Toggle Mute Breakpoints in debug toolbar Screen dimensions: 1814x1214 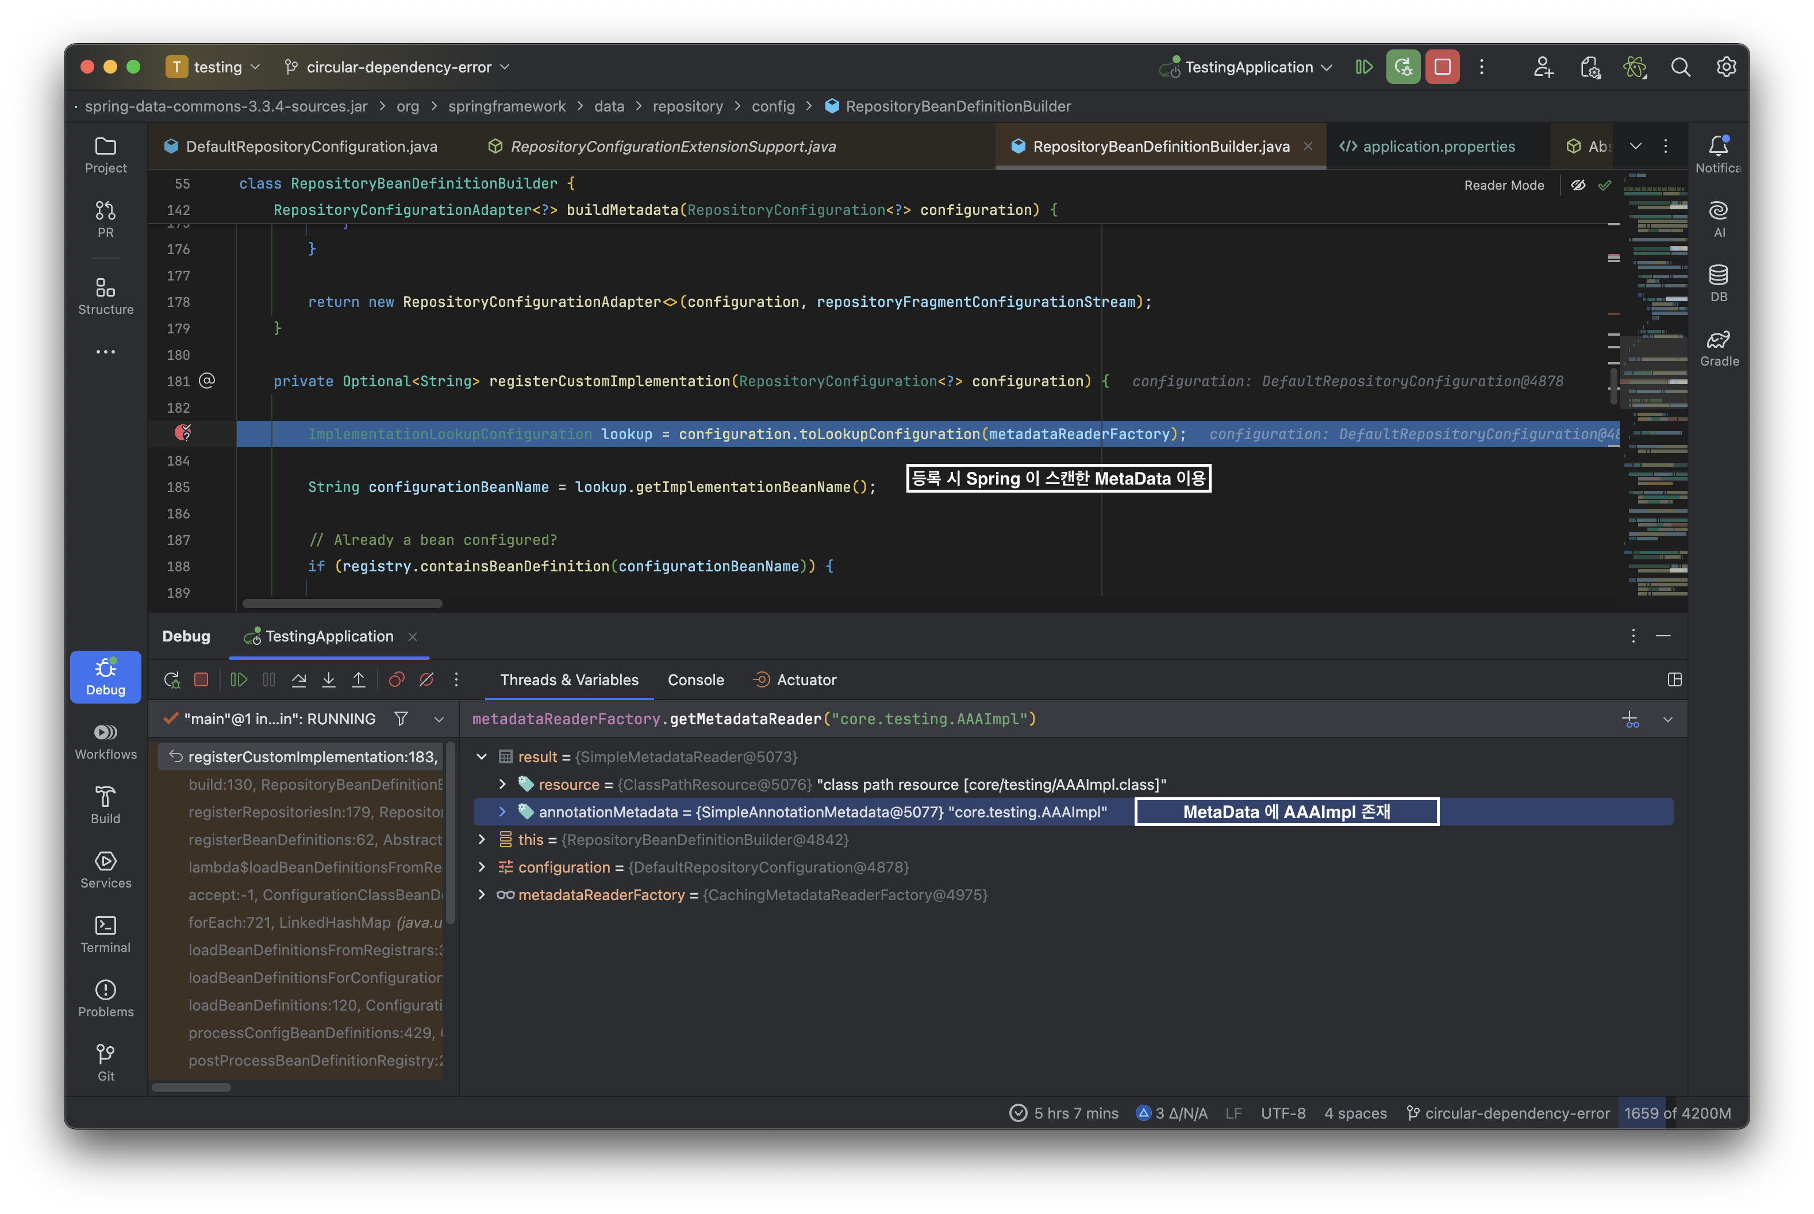(x=426, y=680)
